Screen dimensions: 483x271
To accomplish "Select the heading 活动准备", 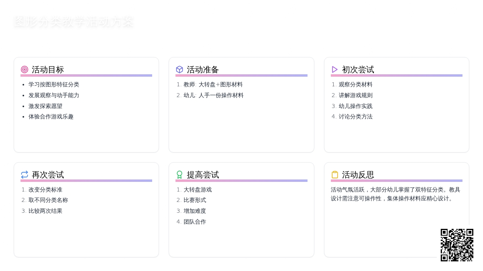I will click(x=203, y=69).
